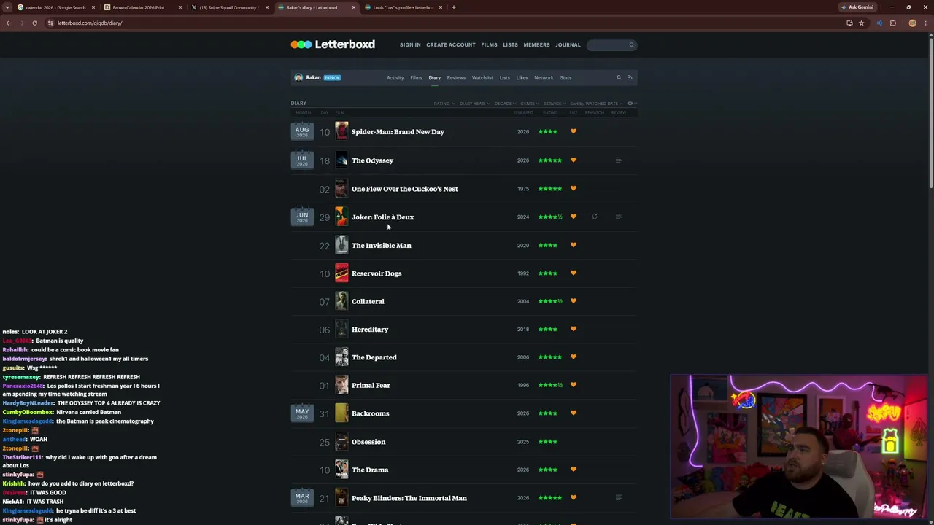Click the Letterboxd logo
The image size is (934, 525).
[x=333, y=44]
